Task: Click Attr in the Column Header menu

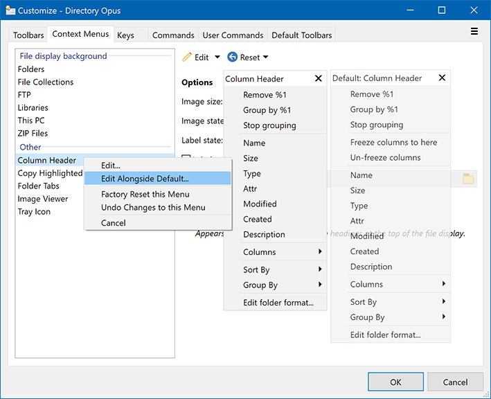Action: point(276,188)
